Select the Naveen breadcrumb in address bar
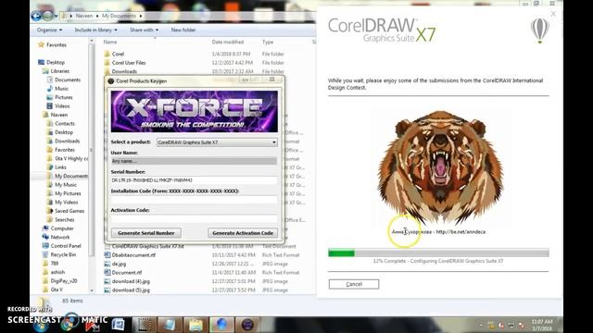Viewport: 593px width, 333px height. pos(84,16)
